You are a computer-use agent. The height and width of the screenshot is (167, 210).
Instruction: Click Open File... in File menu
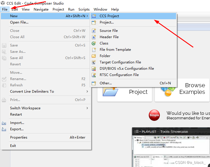click(46, 22)
